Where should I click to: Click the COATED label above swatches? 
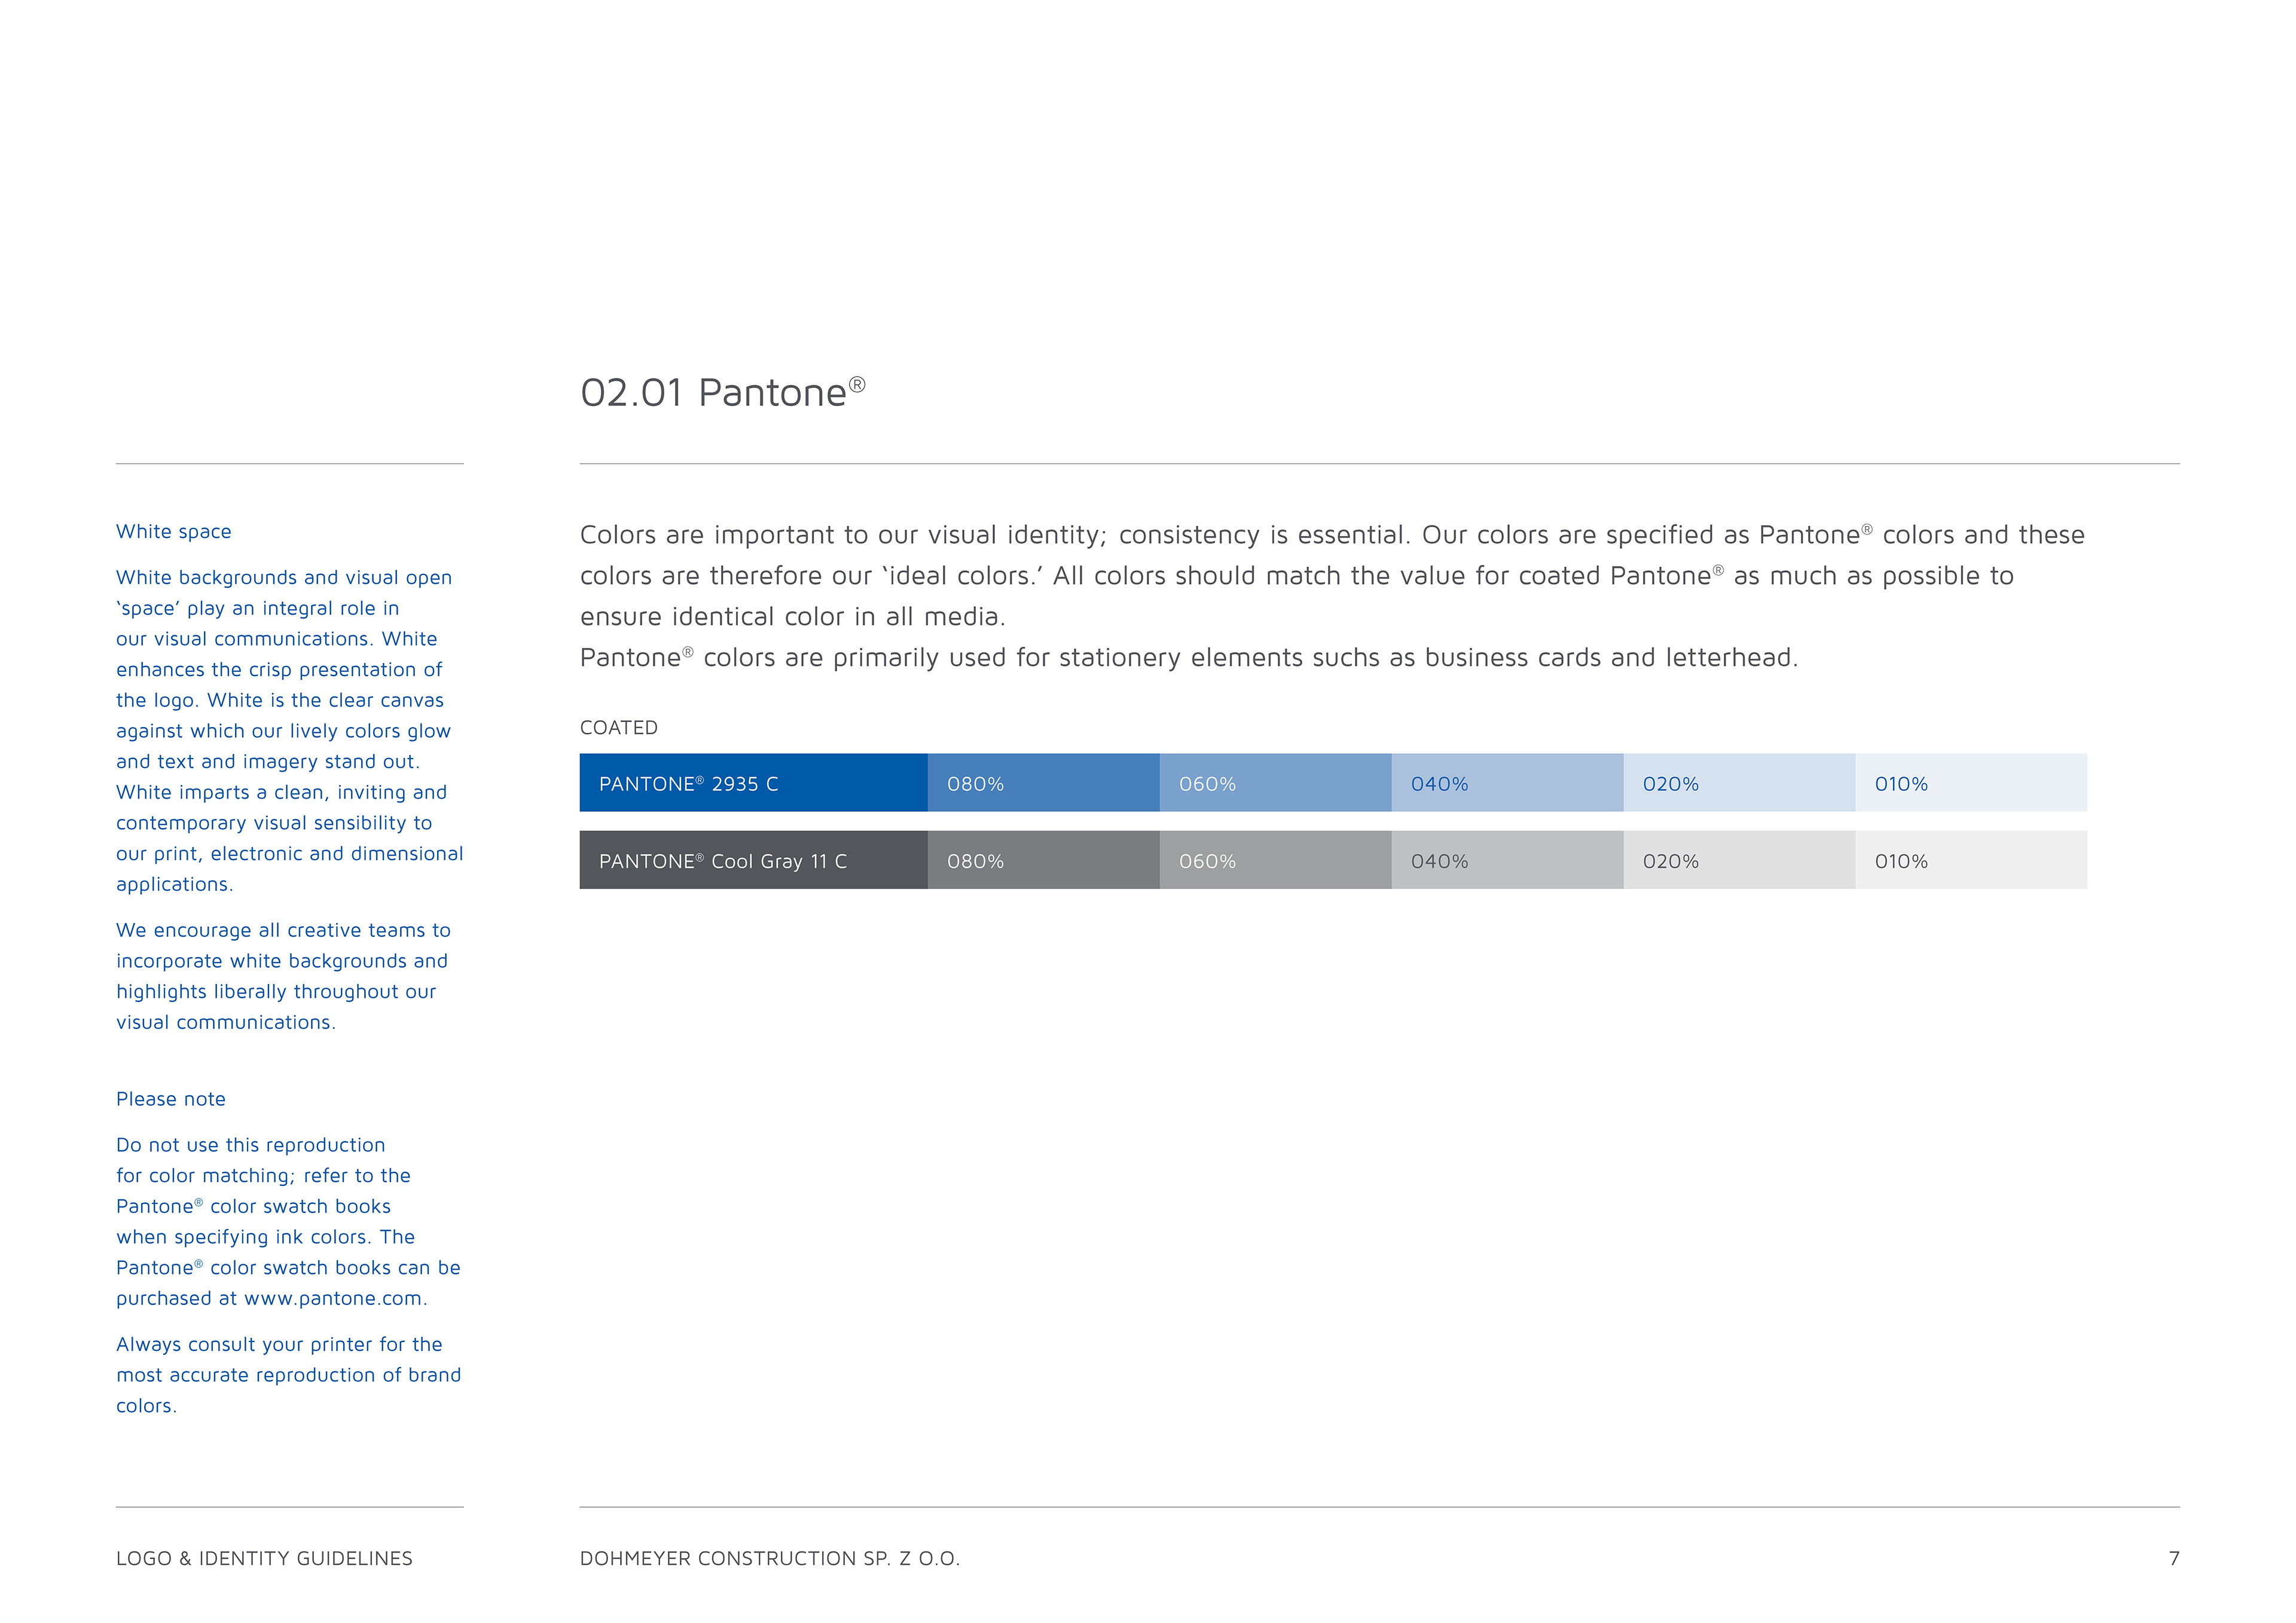tap(619, 728)
